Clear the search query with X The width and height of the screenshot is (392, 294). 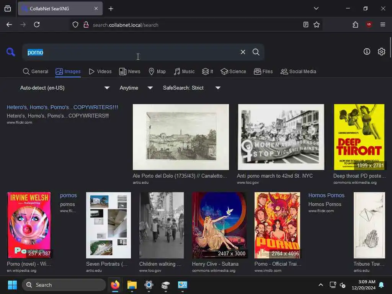point(243,52)
